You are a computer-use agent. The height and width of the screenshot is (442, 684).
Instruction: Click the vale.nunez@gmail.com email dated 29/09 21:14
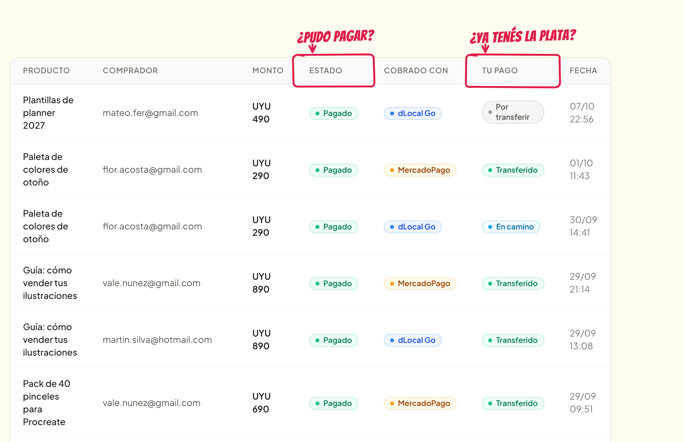pyautogui.click(x=151, y=283)
